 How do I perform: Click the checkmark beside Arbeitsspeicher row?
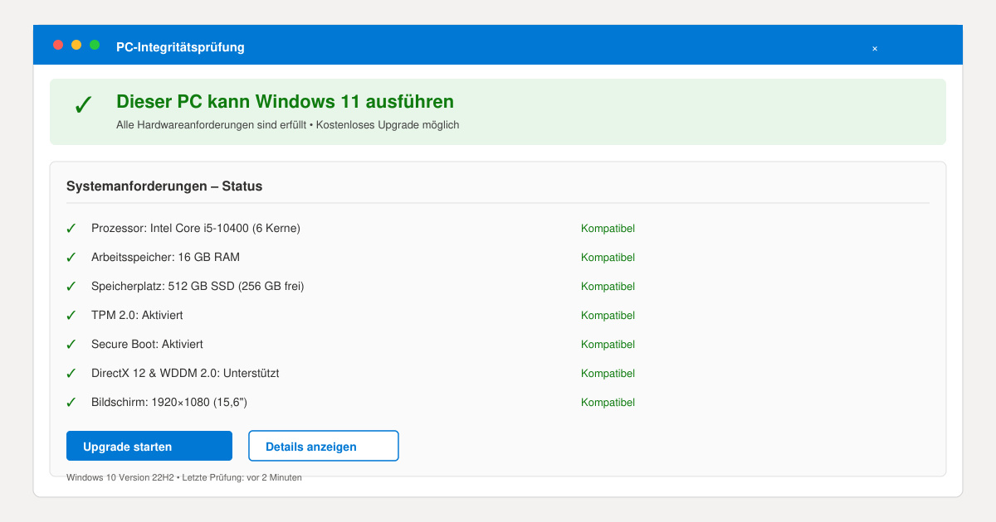[71, 257]
